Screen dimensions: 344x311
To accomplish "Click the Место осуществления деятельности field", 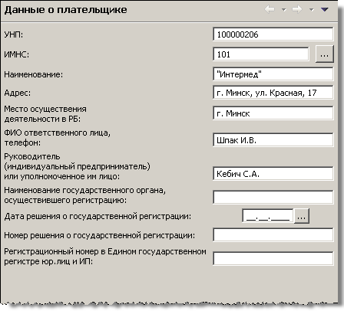I will 273,113.
